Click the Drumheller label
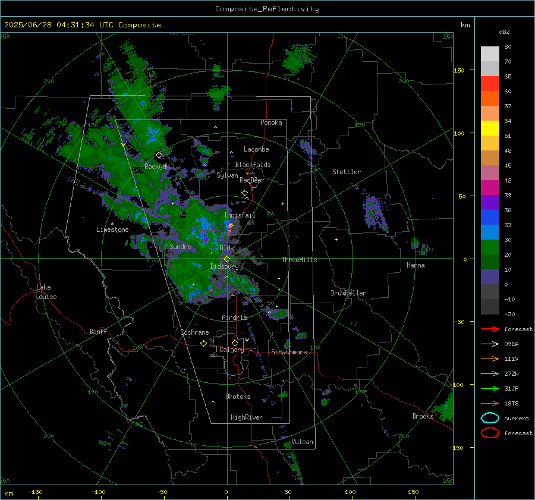Image resolution: width=535 pixels, height=500 pixels. (x=348, y=293)
